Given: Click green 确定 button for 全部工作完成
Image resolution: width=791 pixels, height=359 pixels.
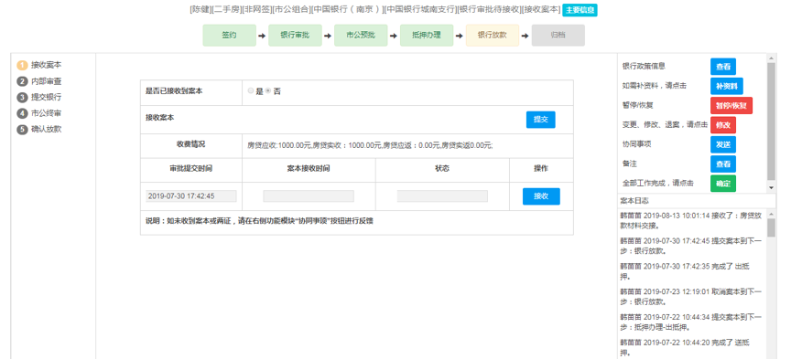Looking at the screenshot, I should (x=723, y=184).
